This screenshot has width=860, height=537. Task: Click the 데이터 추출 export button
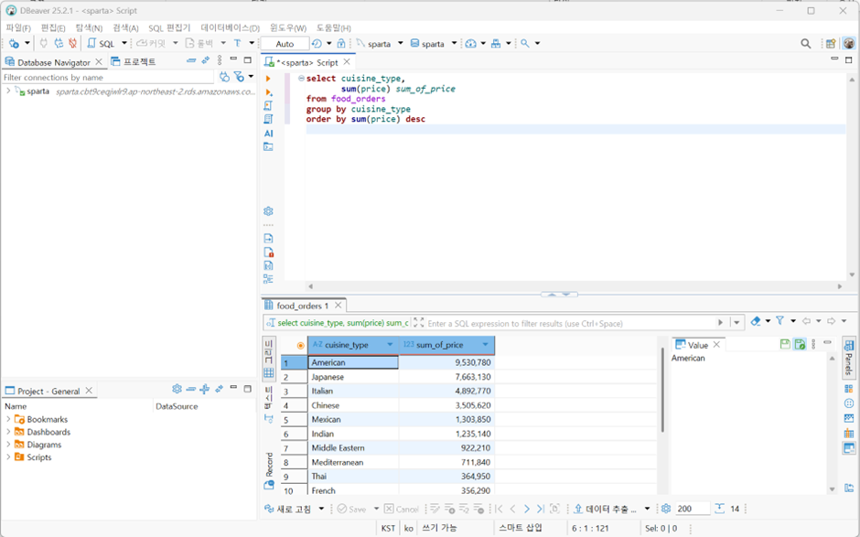click(x=606, y=509)
